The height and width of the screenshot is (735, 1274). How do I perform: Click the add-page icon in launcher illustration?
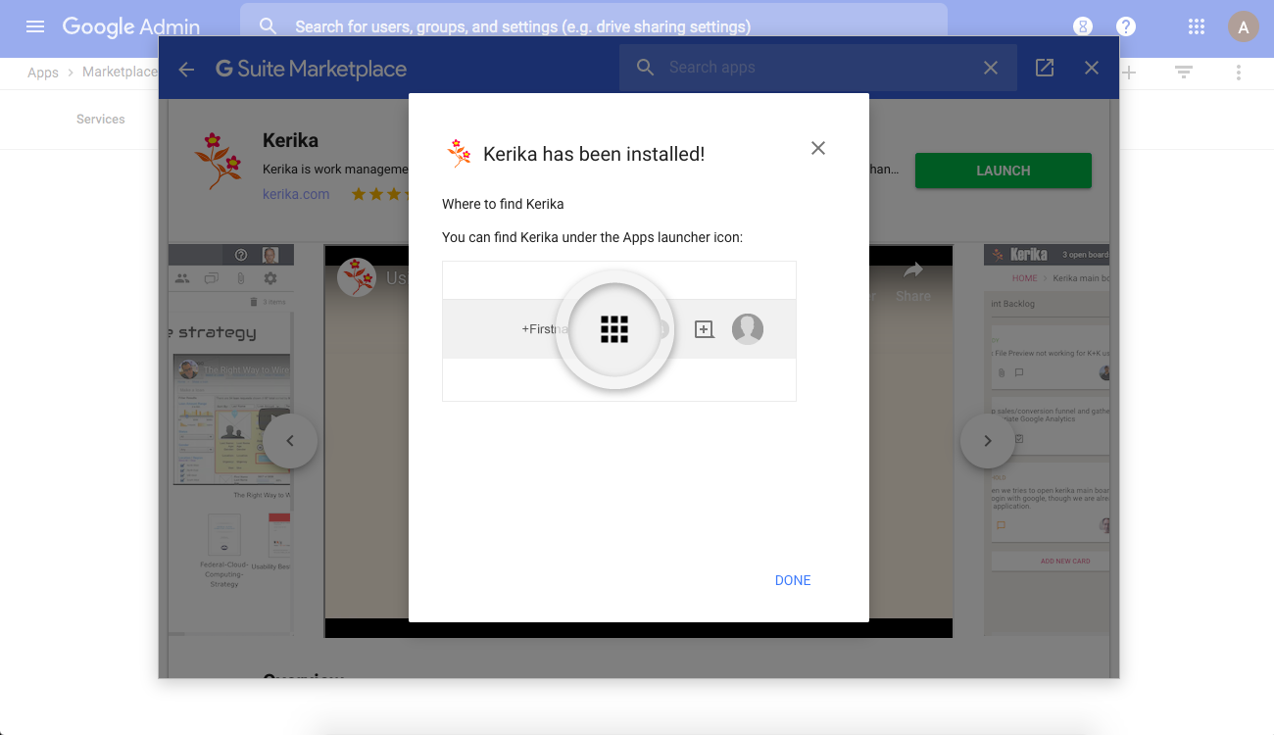tap(704, 329)
